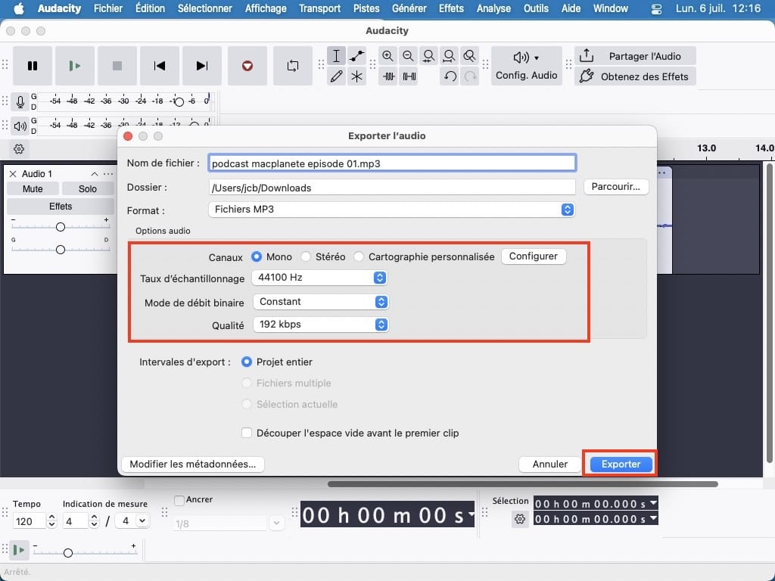775x581 pixels.
Task: Open Config. Audio setup button
Action: (527, 66)
